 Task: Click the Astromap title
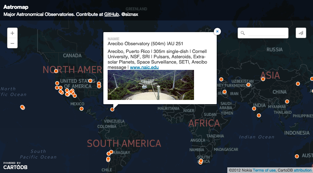(x=16, y=7)
